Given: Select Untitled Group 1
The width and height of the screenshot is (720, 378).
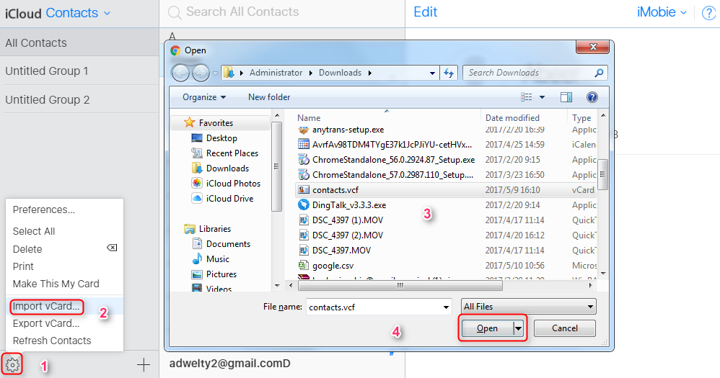Looking at the screenshot, I should (79, 71).
